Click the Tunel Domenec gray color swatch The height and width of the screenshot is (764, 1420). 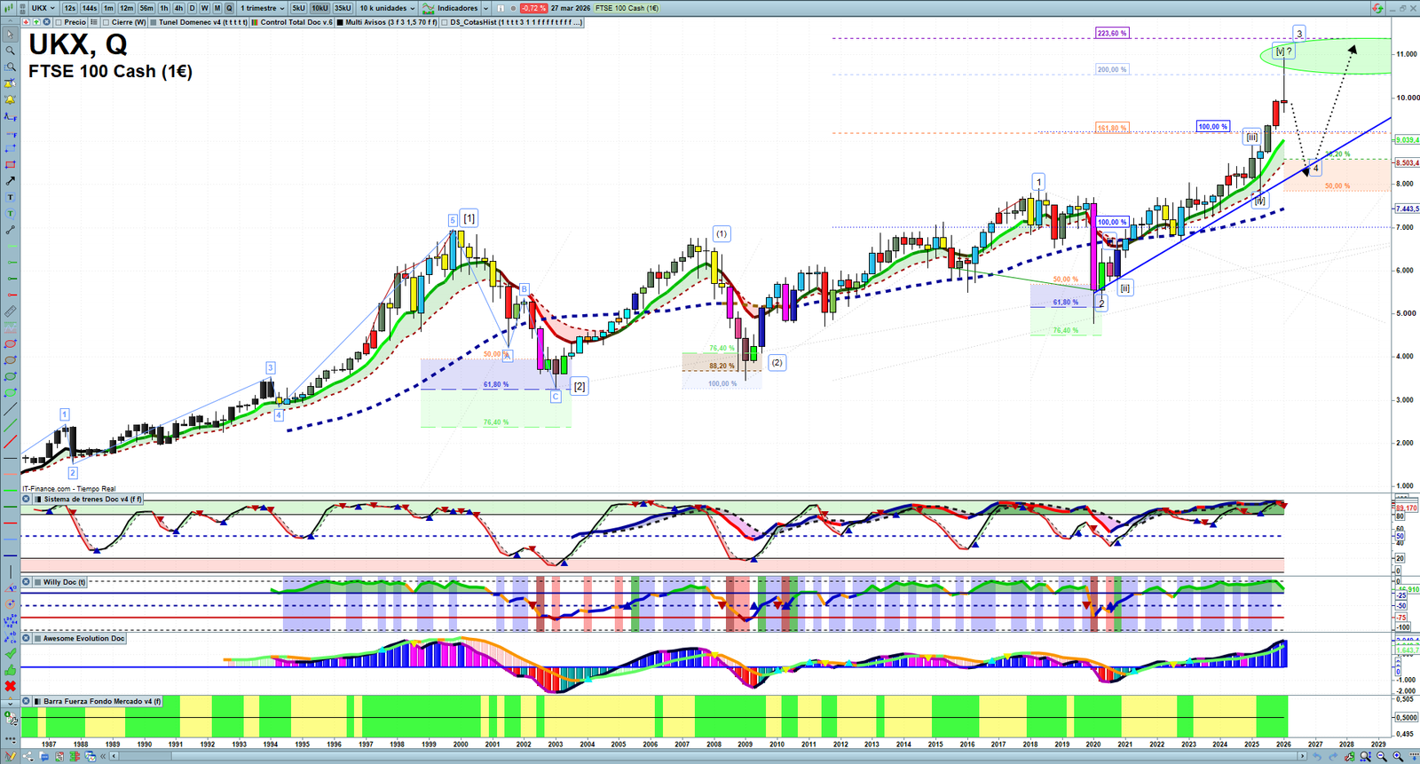point(154,22)
